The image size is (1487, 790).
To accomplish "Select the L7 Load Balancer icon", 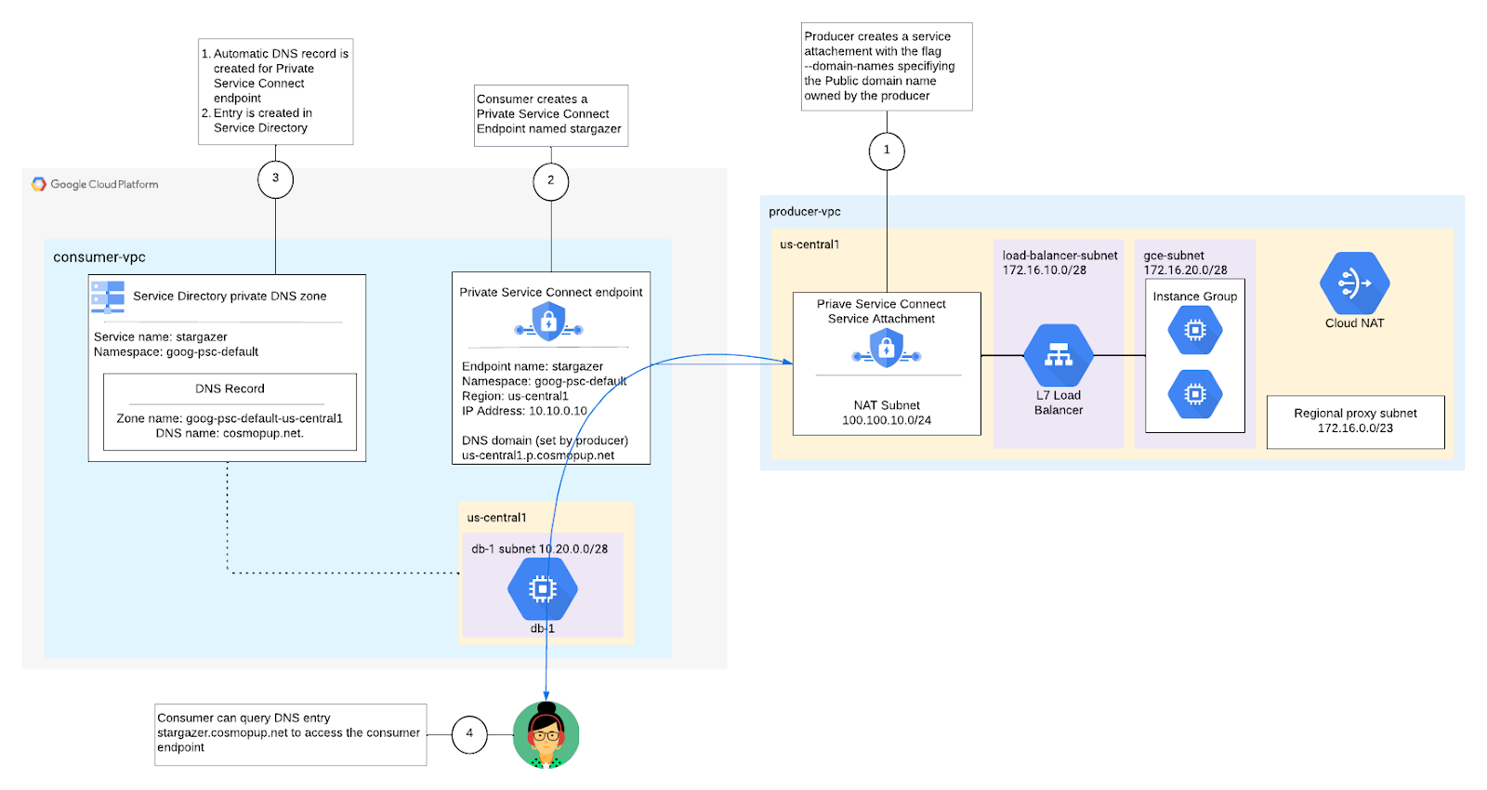I will tap(1058, 355).
